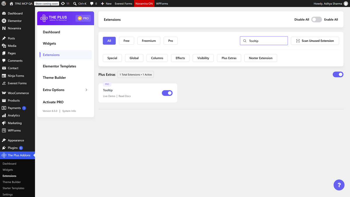Viewport: 350px width, 197px height.
Task: Open Everest Forms in top admin bar
Action: (x=123, y=4)
